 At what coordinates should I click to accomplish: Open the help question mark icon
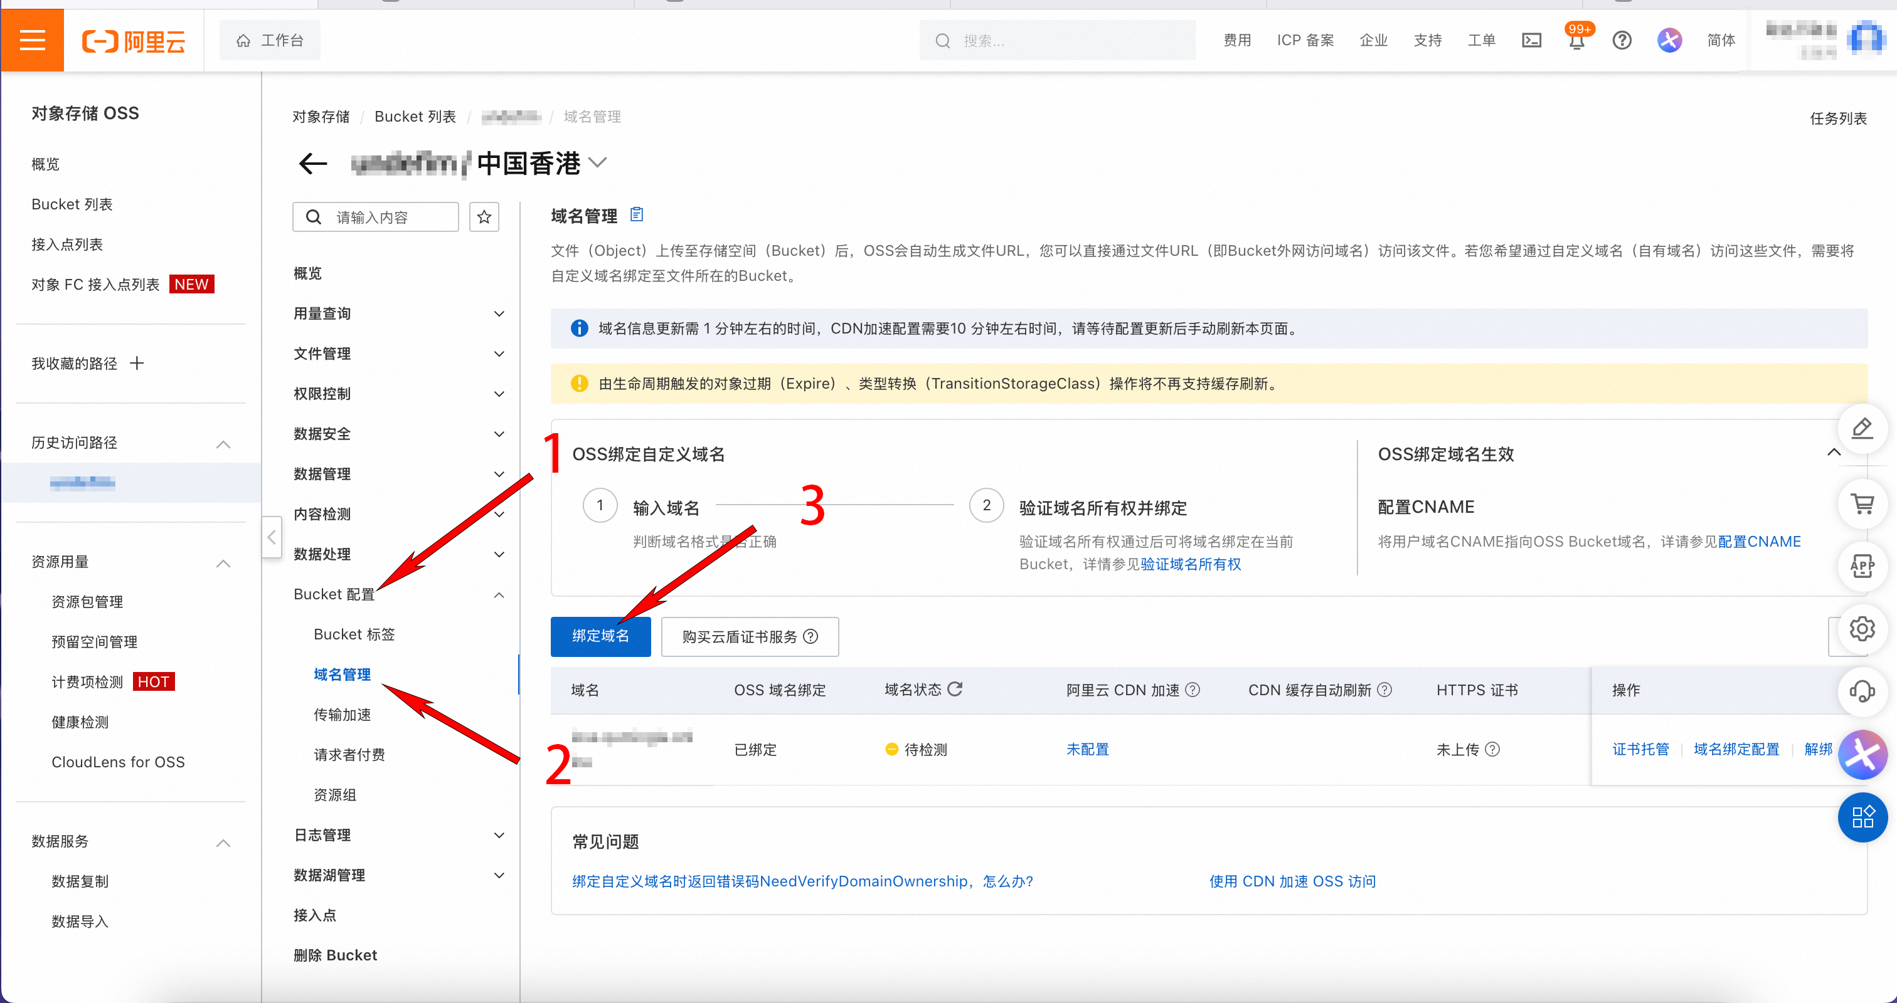(1622, 41)
